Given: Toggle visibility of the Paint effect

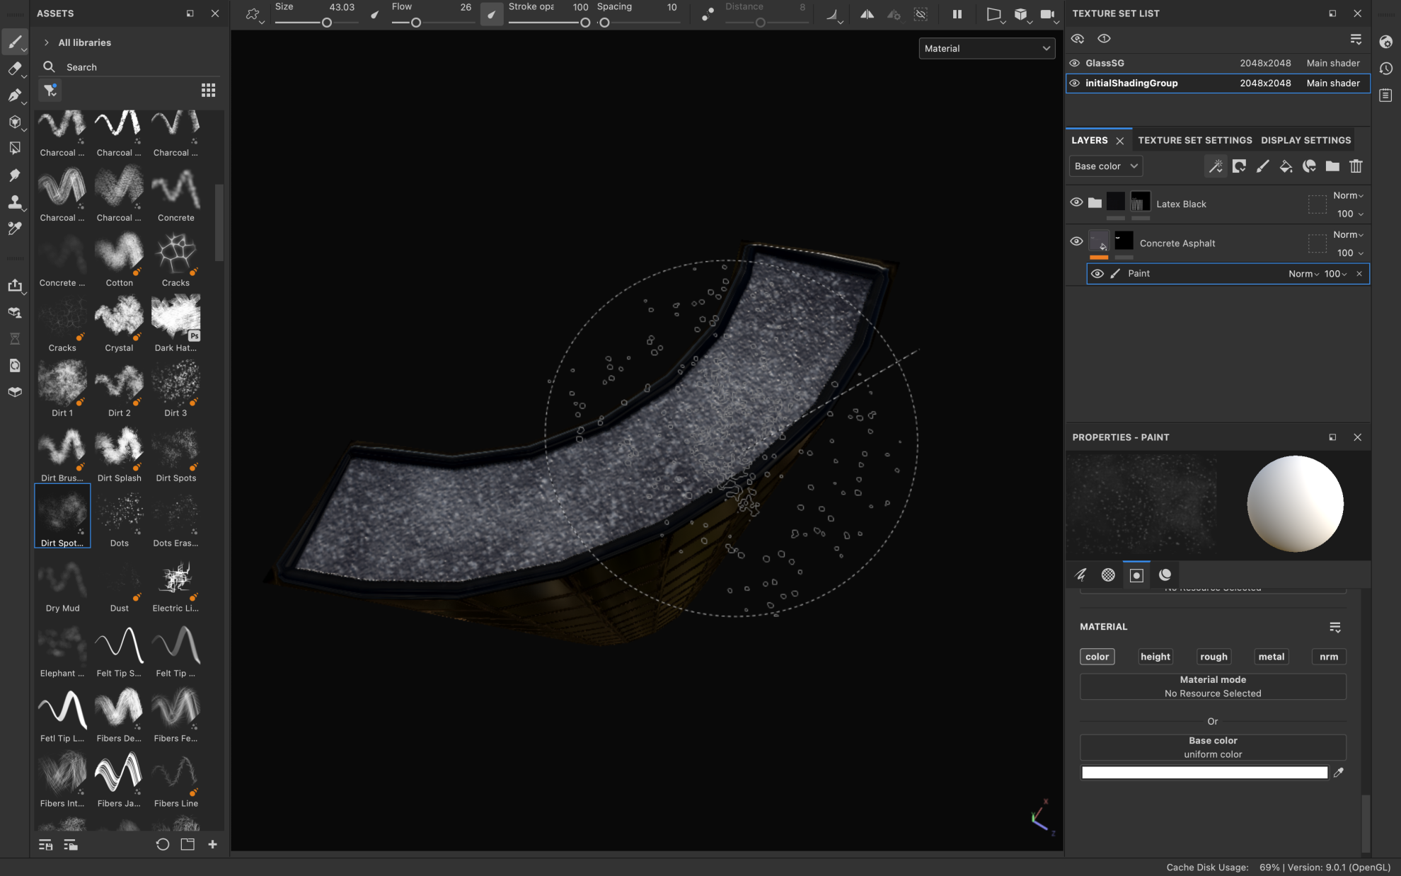Looking at the screenshot, I should (1097, 273).
